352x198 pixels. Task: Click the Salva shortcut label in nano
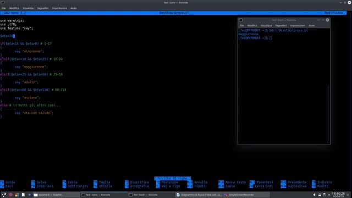coord(42,182)
